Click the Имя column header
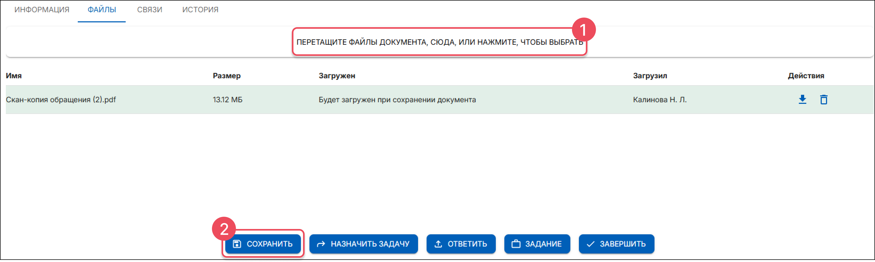Image resolution: width=875 pixels, height=262 pixels. pyautogui.click(x=14, y=75)
